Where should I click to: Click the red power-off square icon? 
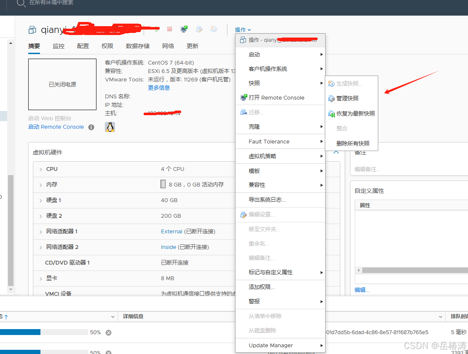point(169,29)
